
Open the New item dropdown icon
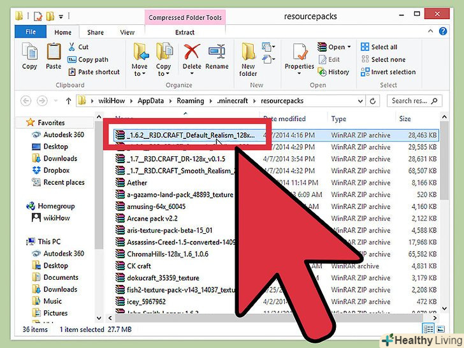coord(268,47)
